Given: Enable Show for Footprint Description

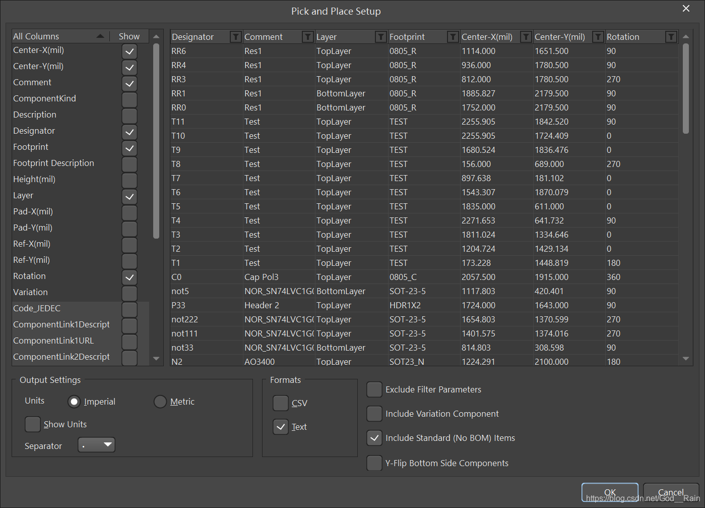Looking at the screenshot, I should (130, 164).
